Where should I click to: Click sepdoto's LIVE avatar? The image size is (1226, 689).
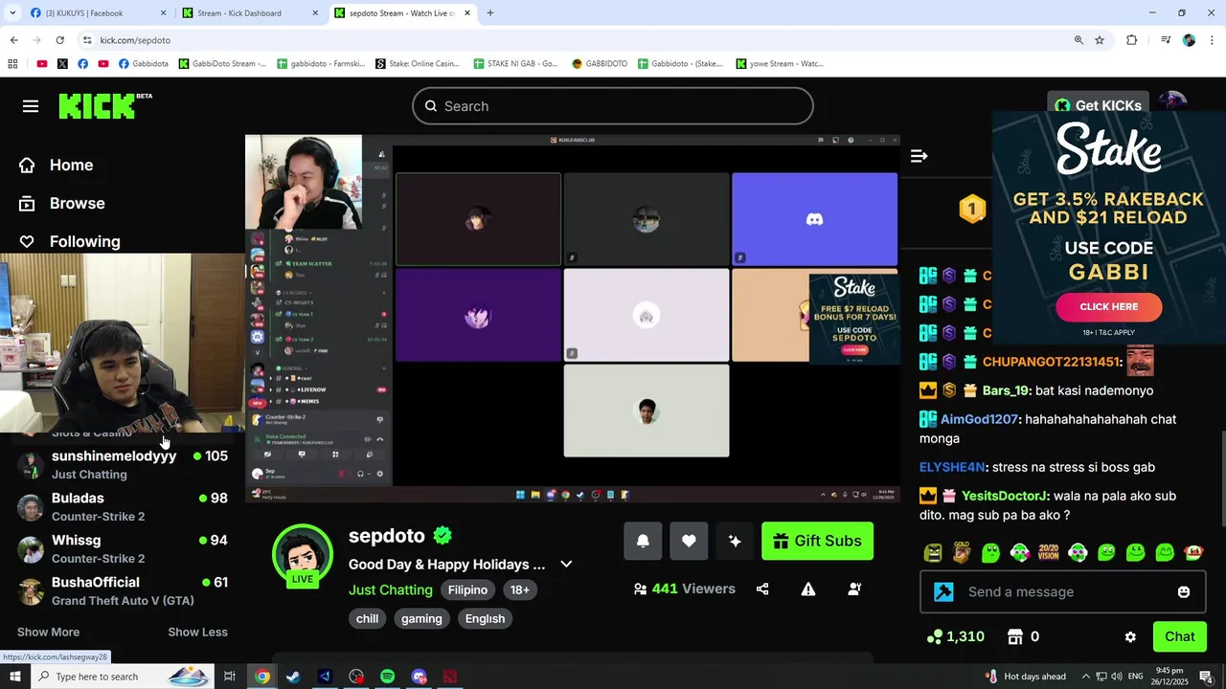pos(303,556)
